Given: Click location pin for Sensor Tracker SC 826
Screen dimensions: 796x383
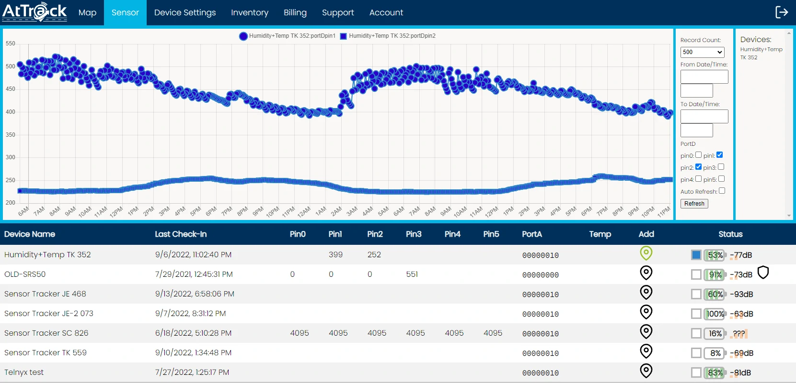Looking at the screenshot, I should 646,332.
